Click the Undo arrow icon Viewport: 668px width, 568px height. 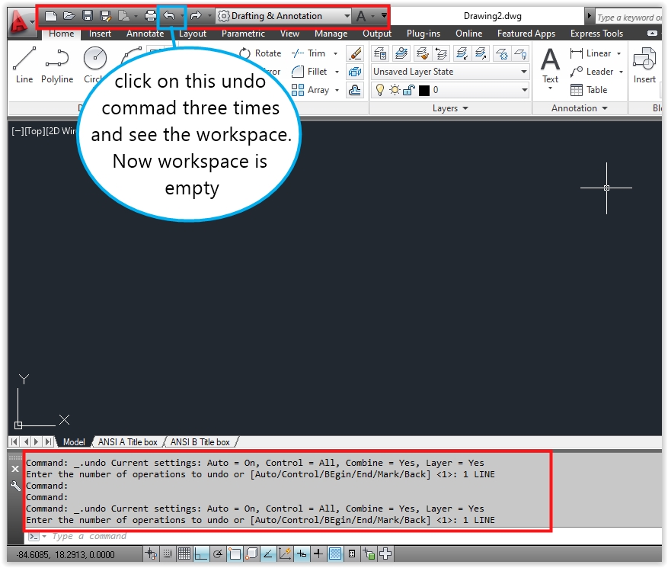click(169, 16)
